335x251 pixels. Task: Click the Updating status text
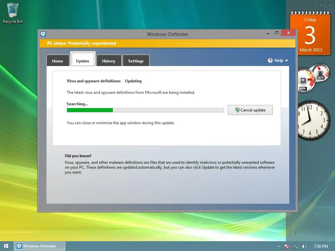click(x=133, y=81)
